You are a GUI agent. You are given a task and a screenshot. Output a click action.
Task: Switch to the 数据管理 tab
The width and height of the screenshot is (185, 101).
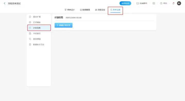click(85, 10)
